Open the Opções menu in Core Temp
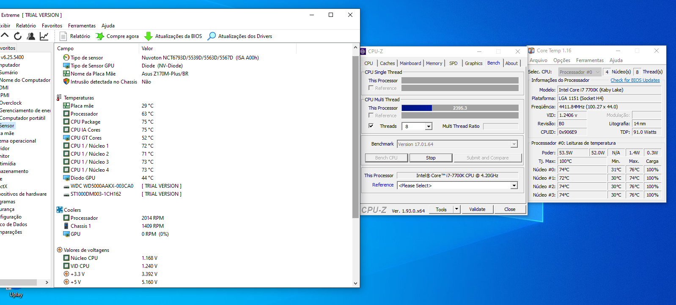Screen dimensions: 676x305 562,60
